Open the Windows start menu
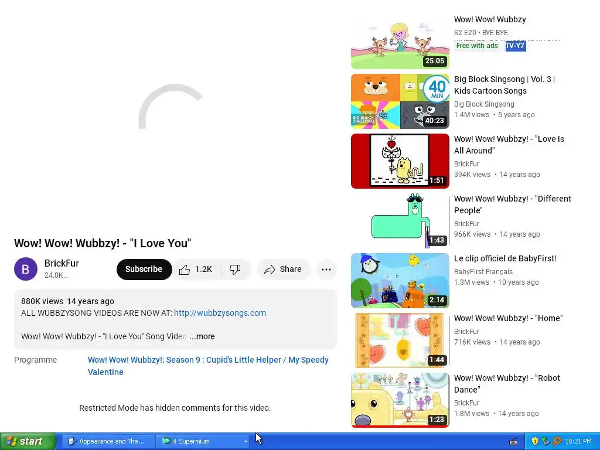 [28, 441]
